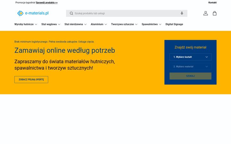Open the shopping bag cart icon
This screenshot has width=231, height=144.
[215, 13]
